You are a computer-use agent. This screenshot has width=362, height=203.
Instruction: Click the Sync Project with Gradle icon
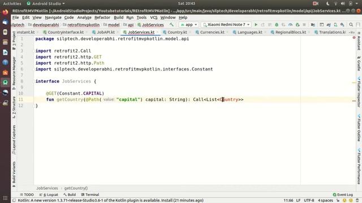coord(329,25)
